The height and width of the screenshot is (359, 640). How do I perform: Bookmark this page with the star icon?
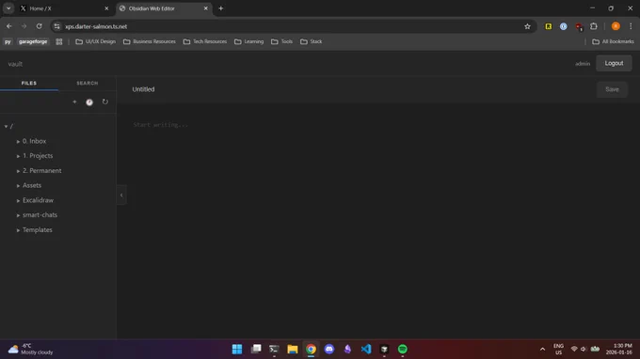tap(527, 26)
